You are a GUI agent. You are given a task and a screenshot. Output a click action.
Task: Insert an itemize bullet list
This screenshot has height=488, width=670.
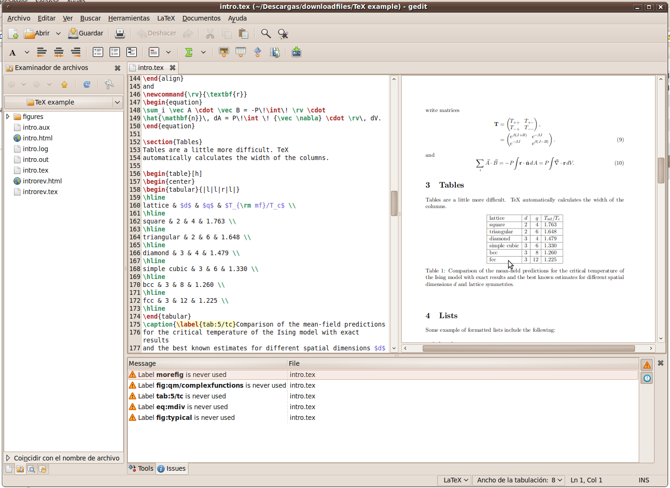coord(98,52)
